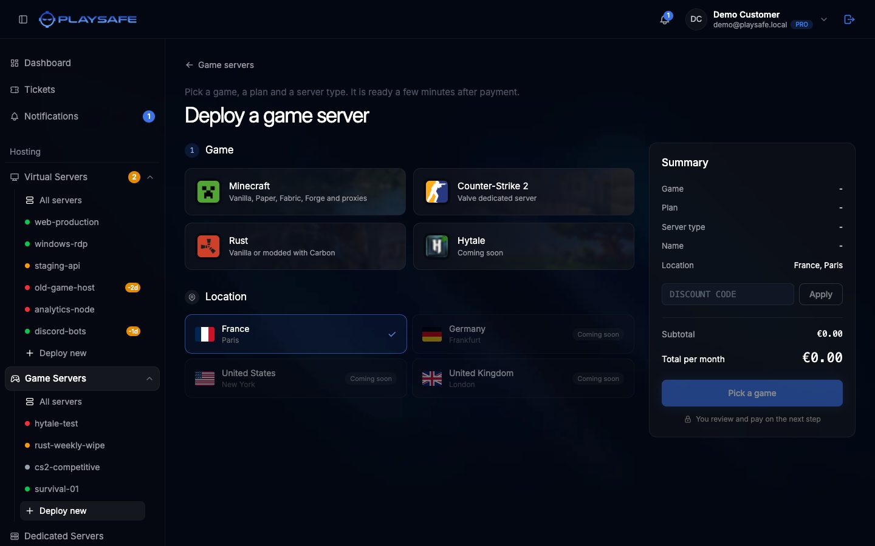Click the United Kingdom flag icon
This screenshot has width=875, height=546.
(432, 379)
